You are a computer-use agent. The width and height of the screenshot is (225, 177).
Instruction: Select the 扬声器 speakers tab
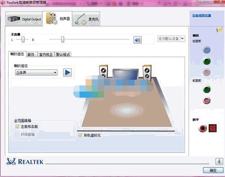(57, 19)
